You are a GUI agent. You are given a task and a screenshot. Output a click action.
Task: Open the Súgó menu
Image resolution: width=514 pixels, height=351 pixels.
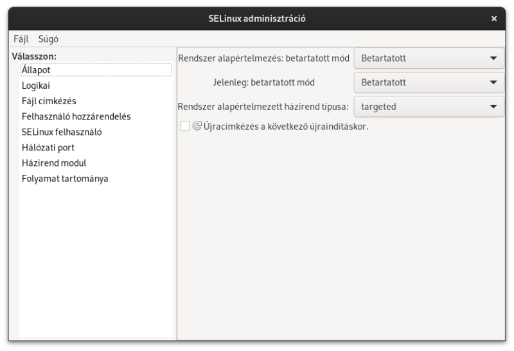tap(48, 39)
